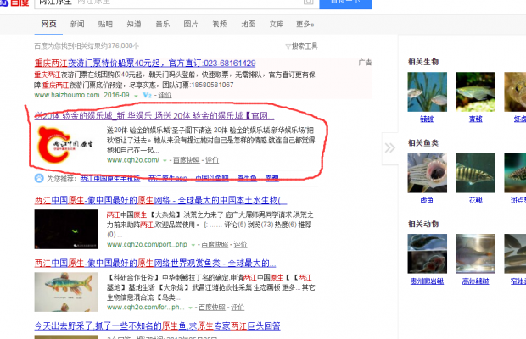Click the blue Baidu search button
Image resolution: width=526 pixels, height=339 pixels.
[x=345, y=3]
